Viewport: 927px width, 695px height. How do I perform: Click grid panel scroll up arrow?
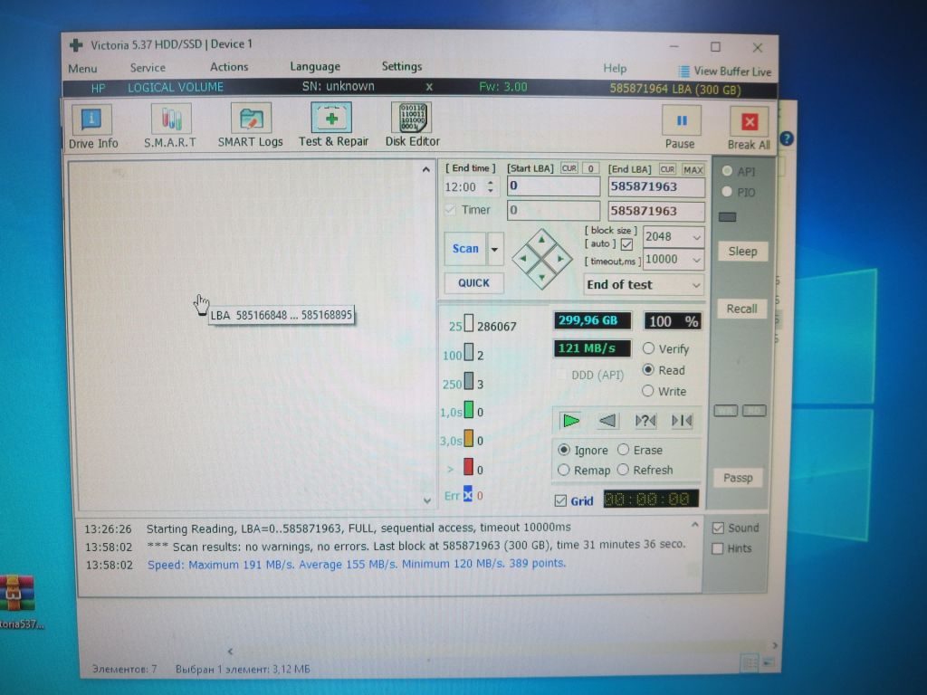coord(426,169)
